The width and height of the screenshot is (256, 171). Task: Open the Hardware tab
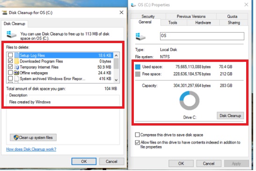(x=203, y=22)
